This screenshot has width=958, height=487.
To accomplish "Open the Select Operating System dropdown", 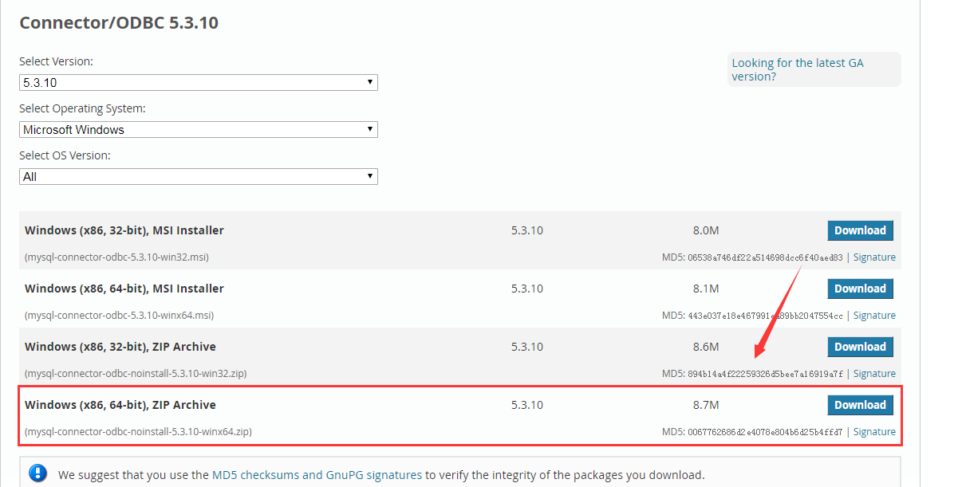I will point(199,129).
